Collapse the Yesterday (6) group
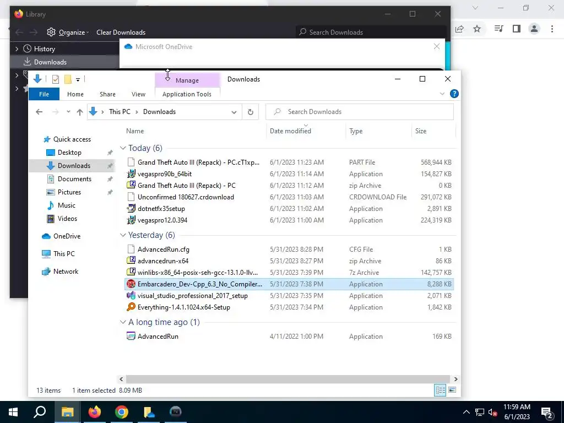The height and width of the screenshot is (423, 564). pyautogui.click(x=123, y=235)
